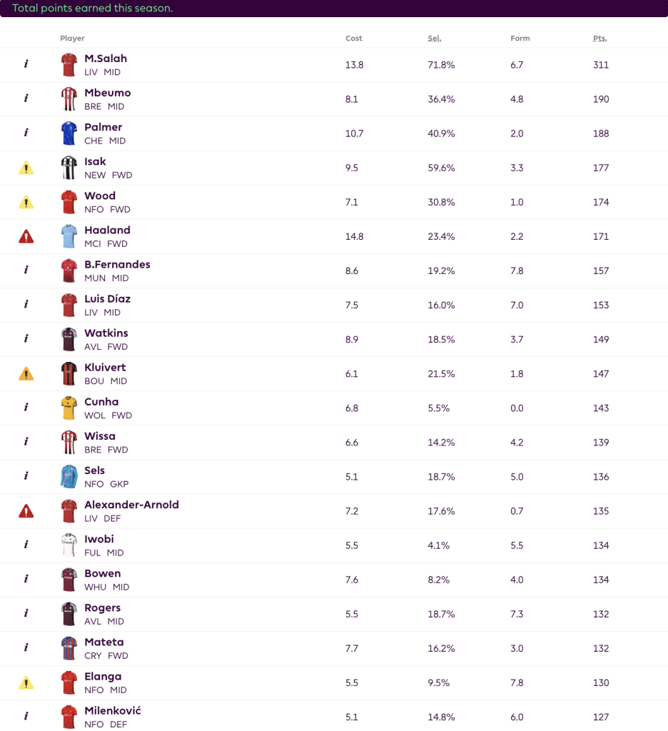
Task: Click Watkins Aston Villa shirt thumbnail
Action: pos(69,339)
